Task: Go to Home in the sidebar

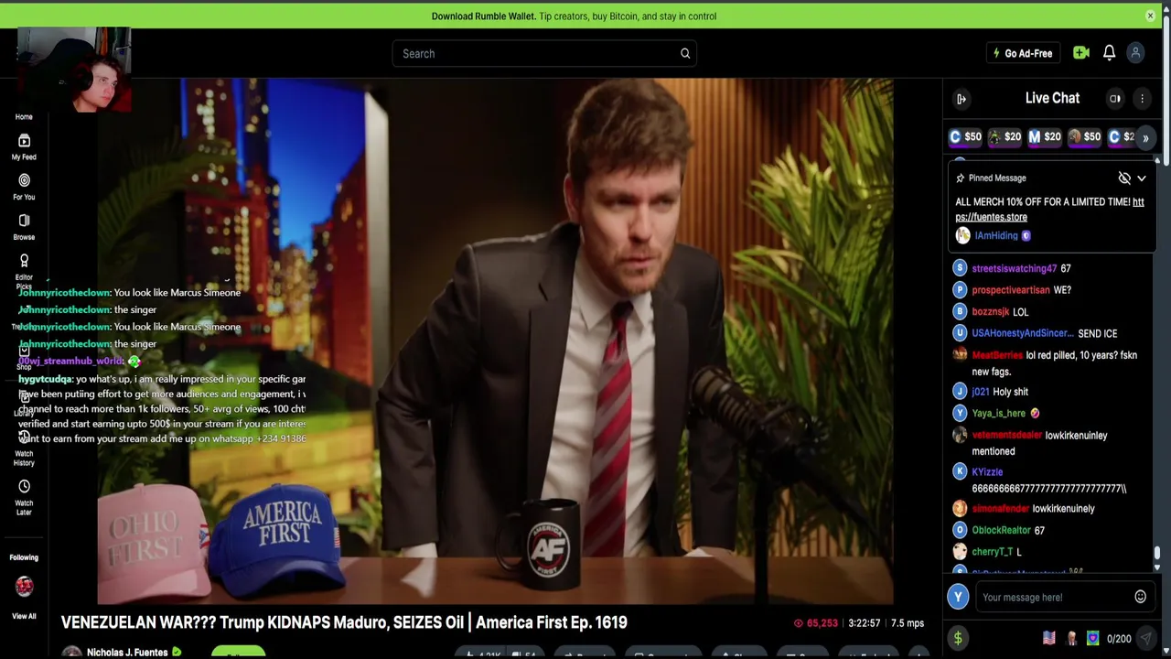Action: (24, 116)
